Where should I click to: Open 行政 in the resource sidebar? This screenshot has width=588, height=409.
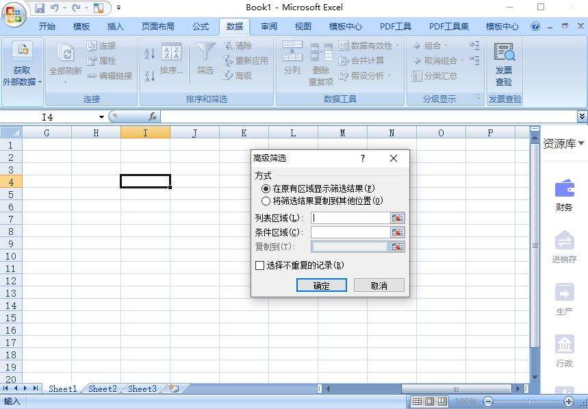(564, 351)
